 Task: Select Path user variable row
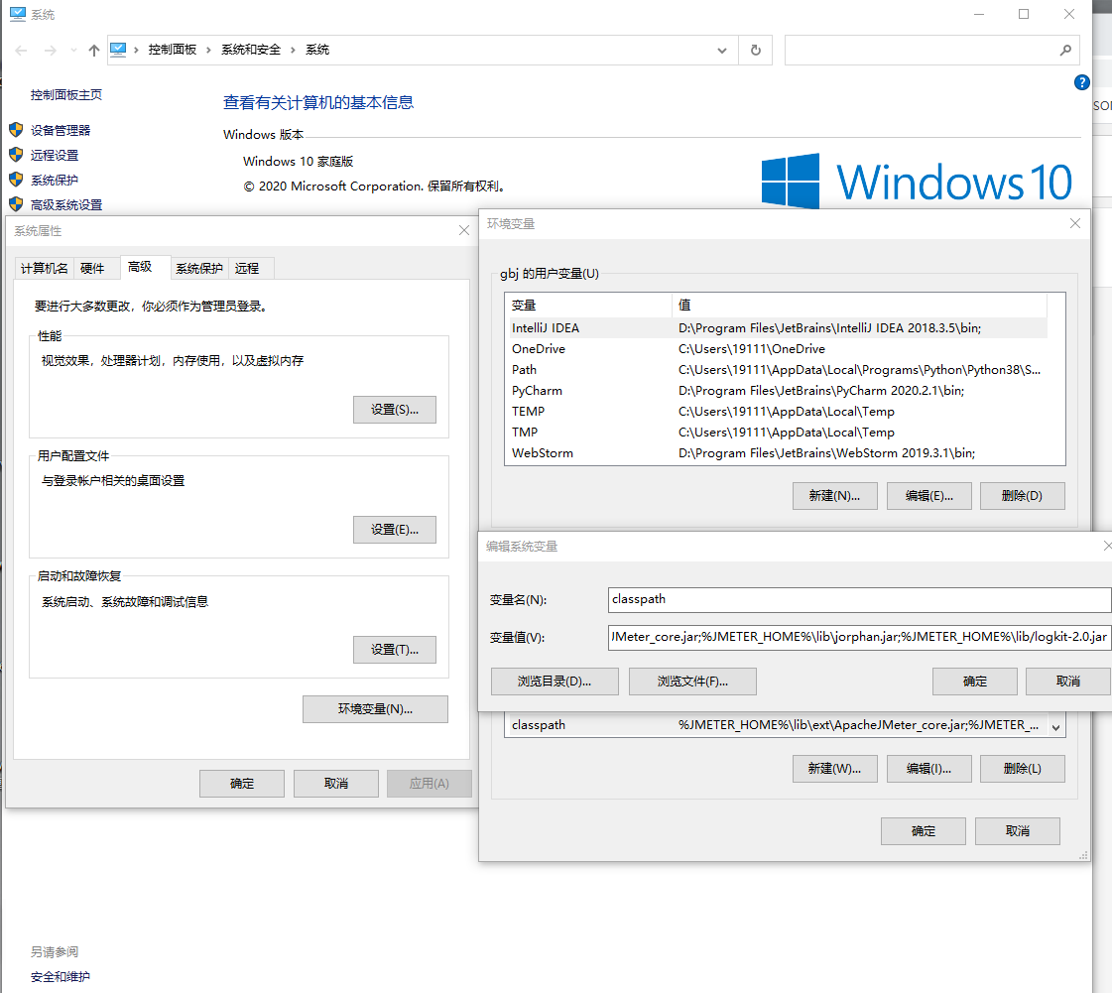pos(780,370)
